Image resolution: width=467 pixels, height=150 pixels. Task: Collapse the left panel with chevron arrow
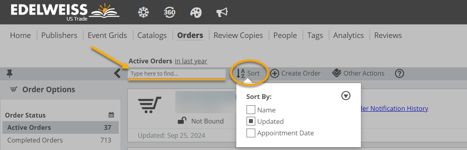coord(118,73)
